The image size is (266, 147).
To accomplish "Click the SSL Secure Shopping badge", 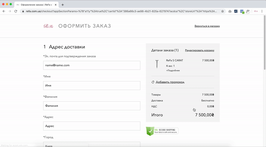I will point(162,131).
